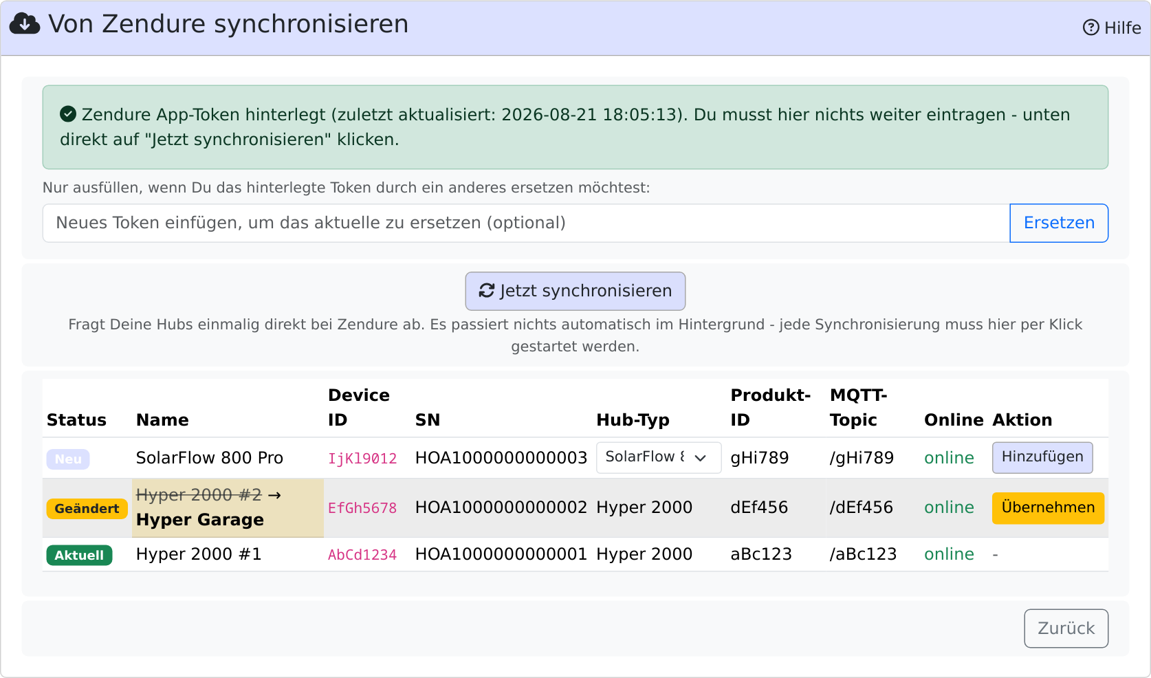Click the Device ID column header
Screen dimensions: 1151x678
pos(359,408)
